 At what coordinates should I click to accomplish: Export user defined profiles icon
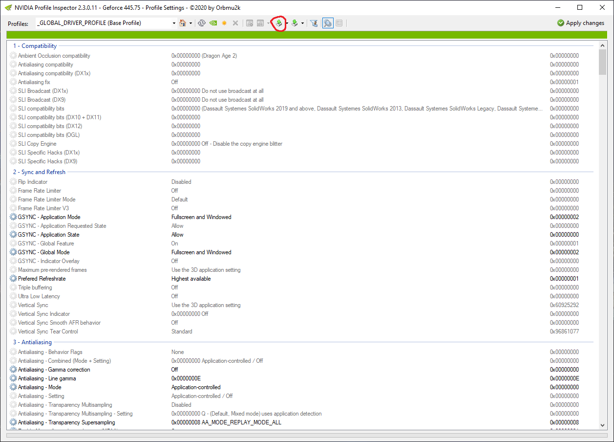(x=278, y=23)
